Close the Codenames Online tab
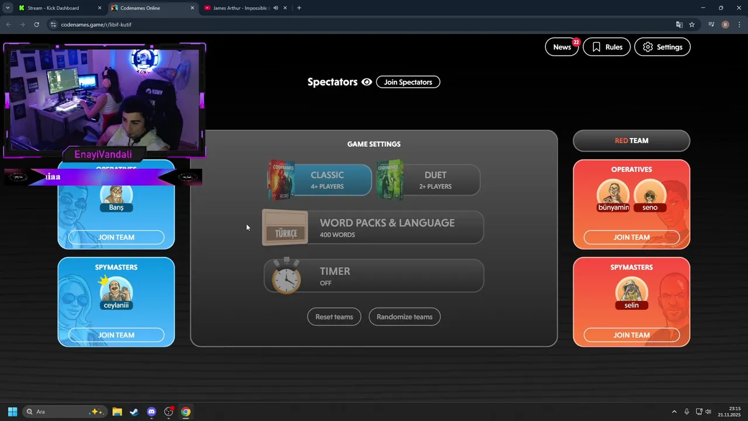 [192, 8]
